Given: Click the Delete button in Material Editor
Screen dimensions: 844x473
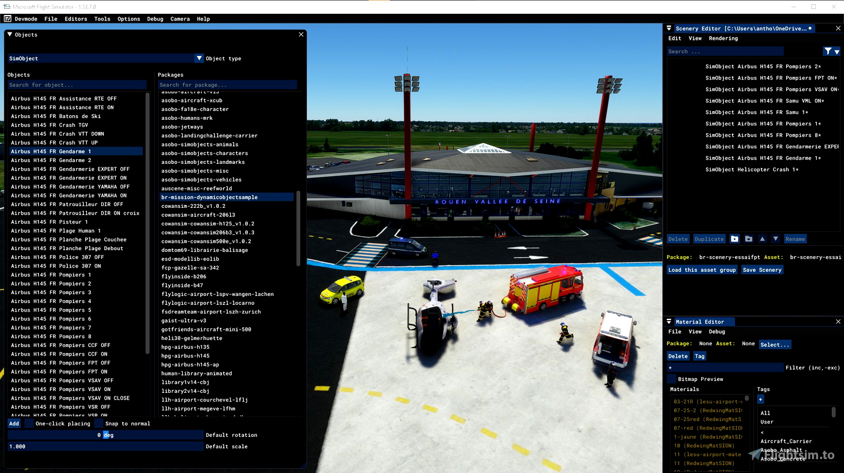Looking at the screenshot, I should pyautogui.click(x=678, y=356).
